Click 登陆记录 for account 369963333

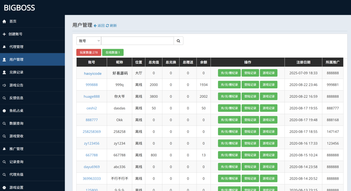tap(250, 178)
